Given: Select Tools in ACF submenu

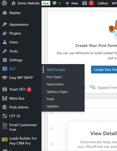Looking at the screenshot, I should pyautogui.click(x=50, y=99).
